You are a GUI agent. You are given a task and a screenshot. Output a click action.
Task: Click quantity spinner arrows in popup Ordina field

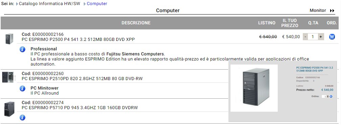tap(328, 96)
